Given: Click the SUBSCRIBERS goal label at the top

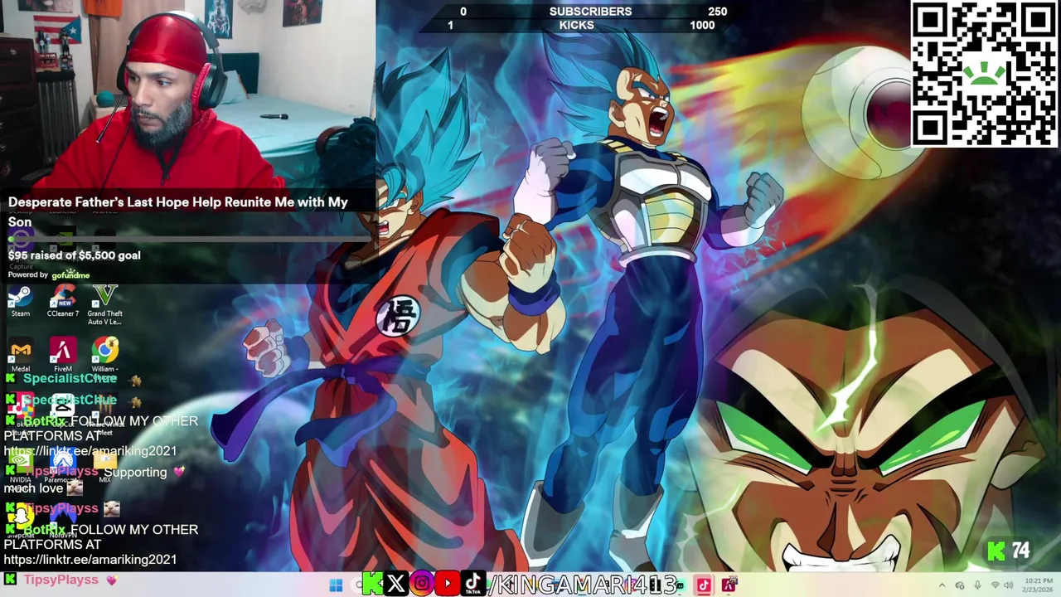Looking at the screenshot, I should coord(590,12).
